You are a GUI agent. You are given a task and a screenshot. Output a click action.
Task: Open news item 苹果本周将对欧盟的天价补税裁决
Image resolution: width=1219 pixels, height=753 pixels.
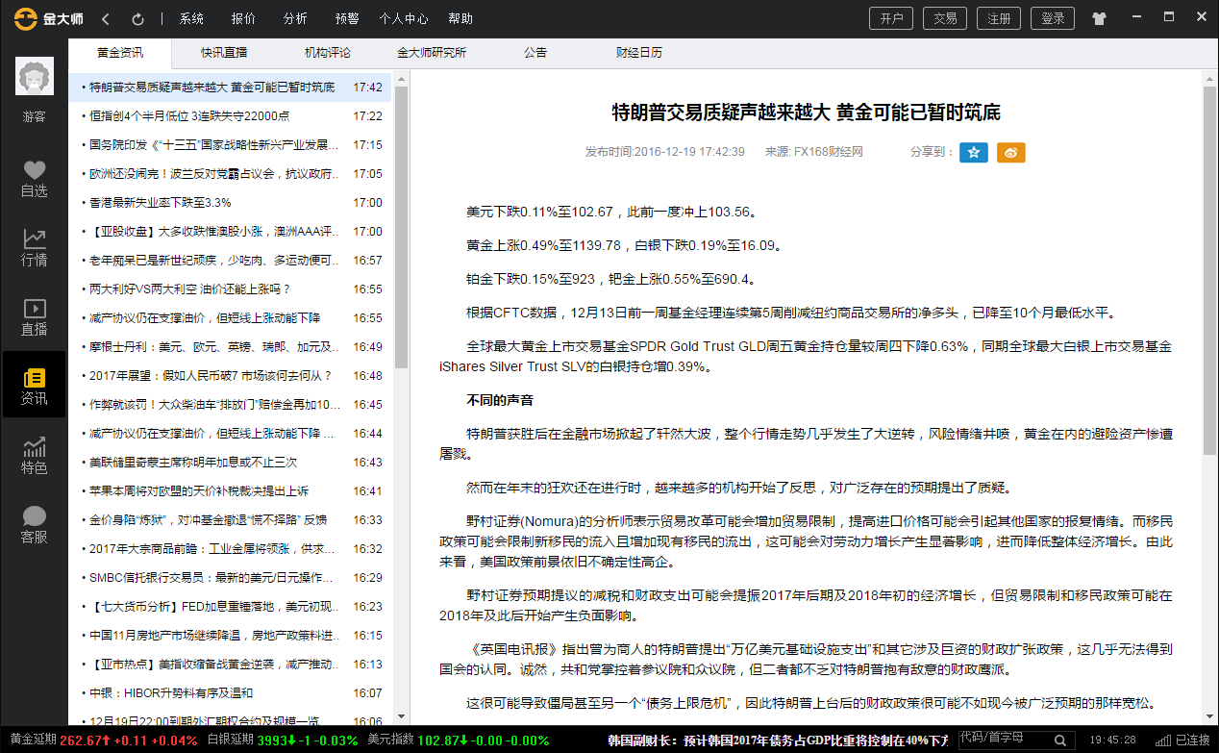pos(230,491)
